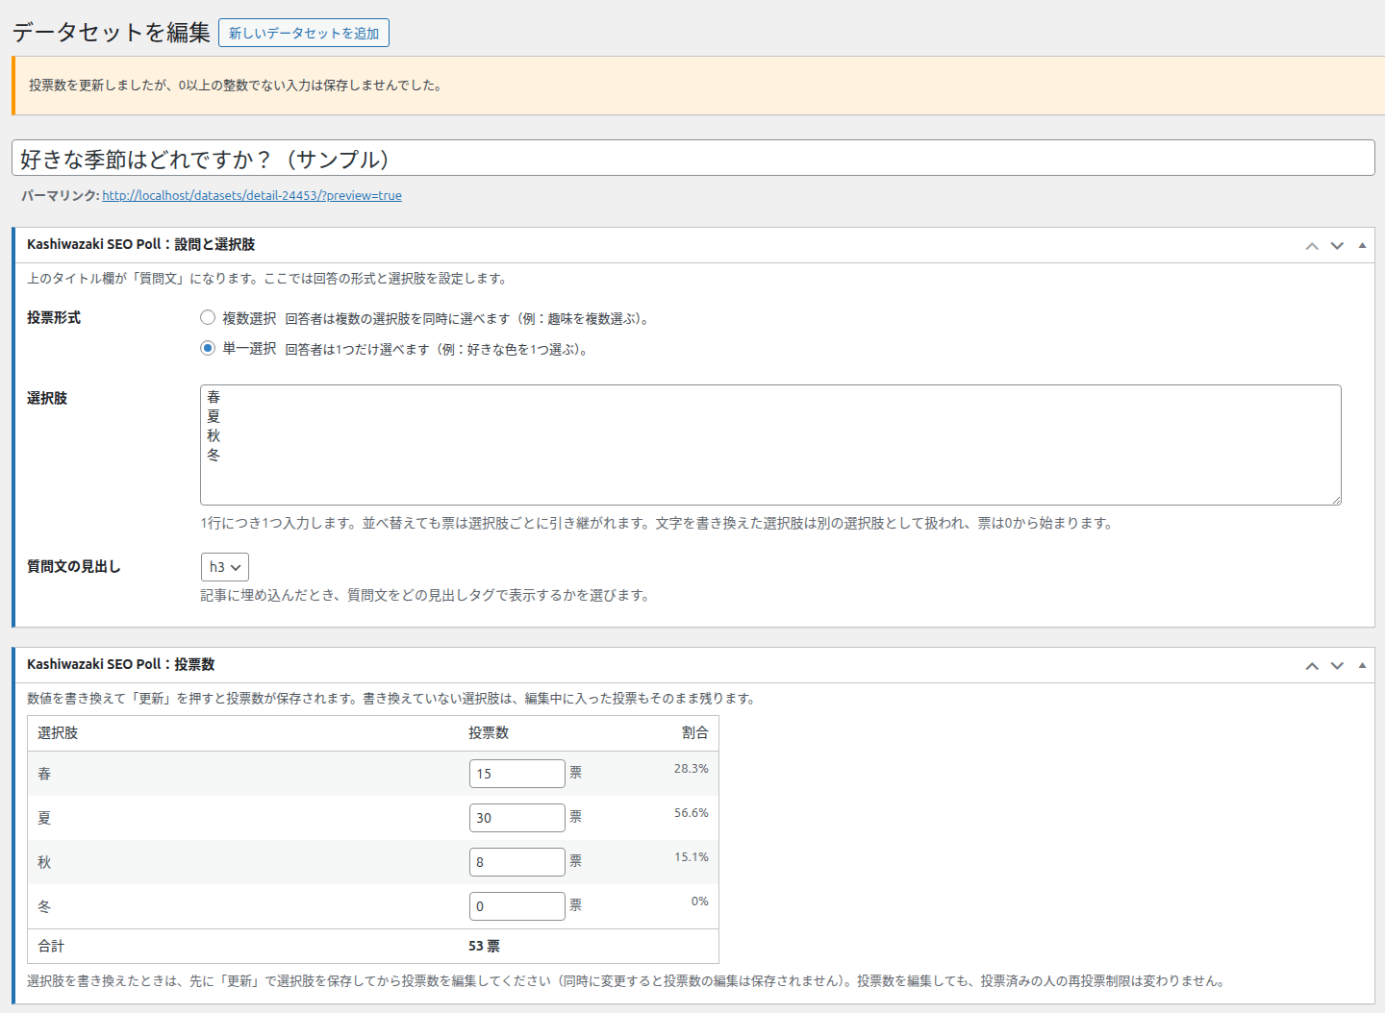Click the 投票数 column header
This screenshot has width=1385, height=1013.
(x=489, y=732)
